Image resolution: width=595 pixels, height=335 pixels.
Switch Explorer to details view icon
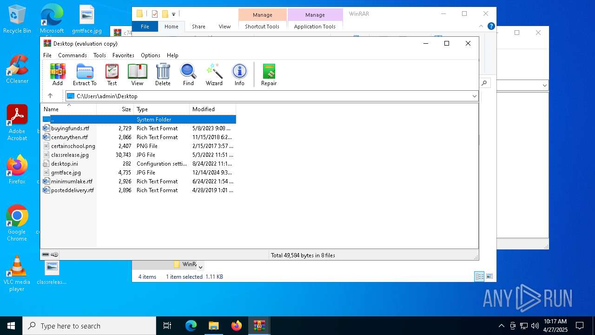[479, 276]
